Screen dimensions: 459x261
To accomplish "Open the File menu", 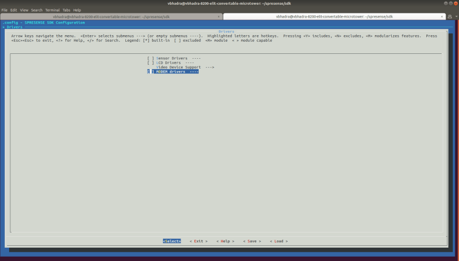I will (4, 10).
